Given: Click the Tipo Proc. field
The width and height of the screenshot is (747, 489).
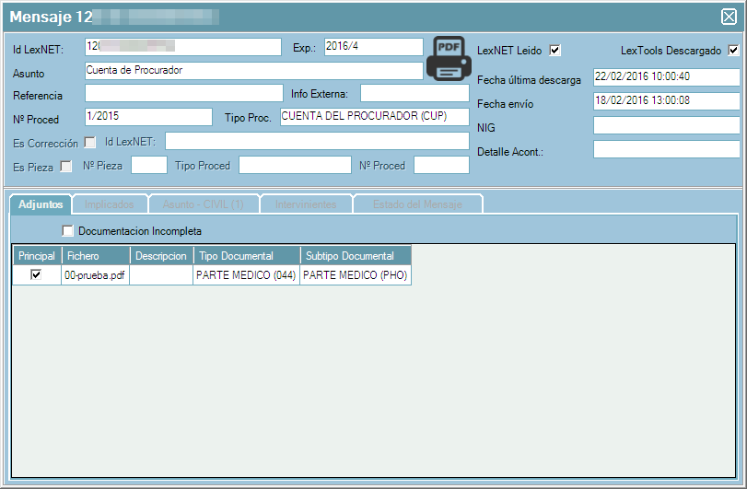Looking at the screenshot, I should 374,117.
